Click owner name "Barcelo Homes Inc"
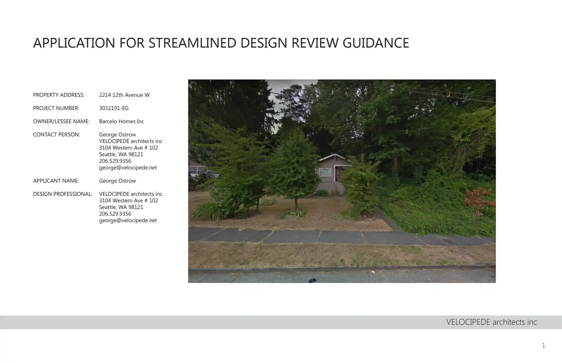562x363 pixels. (122, 121)
